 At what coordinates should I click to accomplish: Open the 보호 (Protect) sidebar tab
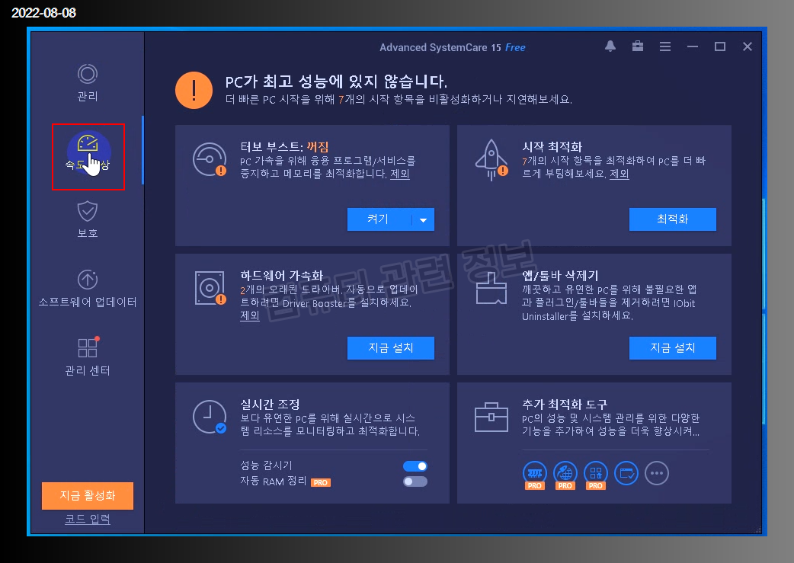tap(88, 219)
